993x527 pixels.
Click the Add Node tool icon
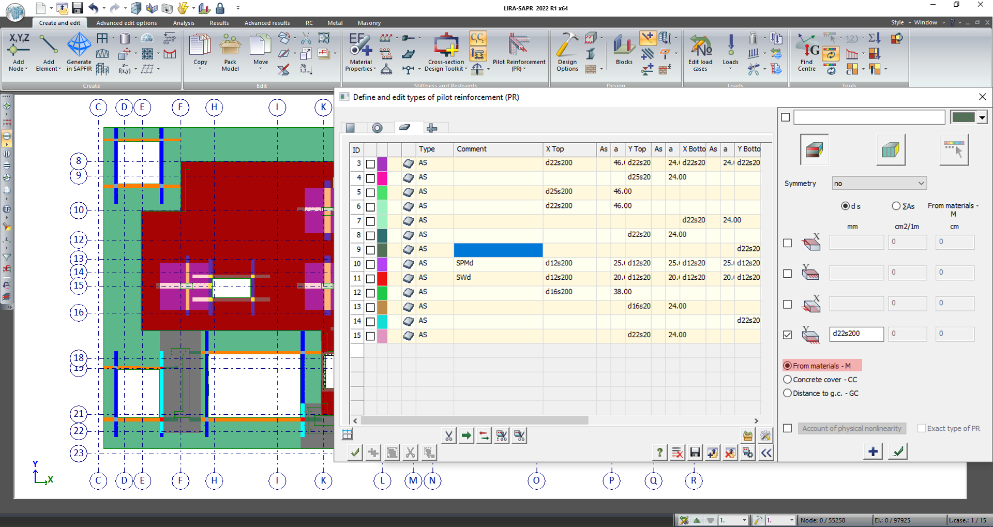pos(19,46)
